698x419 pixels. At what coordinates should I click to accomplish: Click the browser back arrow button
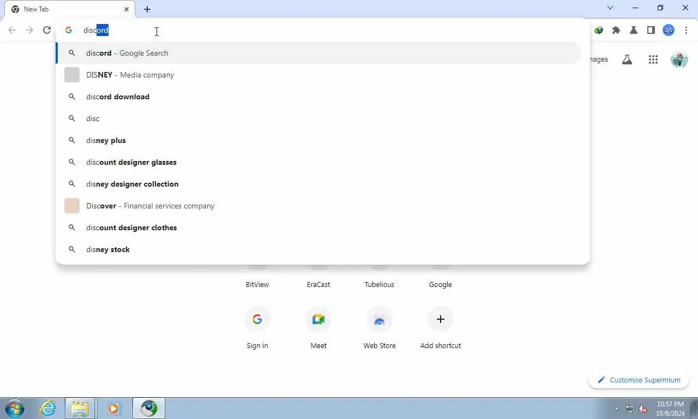[12, 31]
